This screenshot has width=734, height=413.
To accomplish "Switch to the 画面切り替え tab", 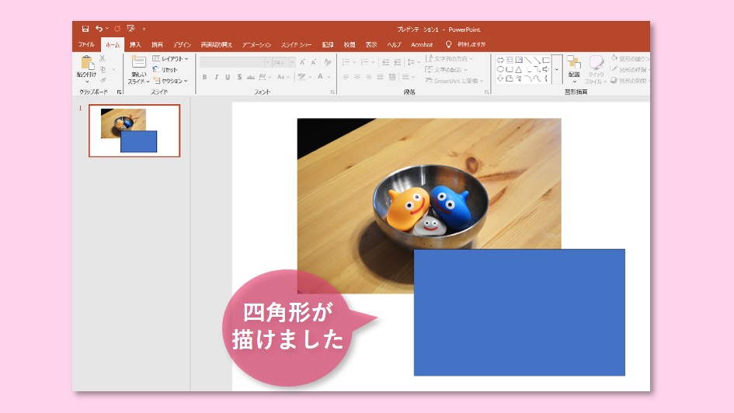I will click(216, 45).
